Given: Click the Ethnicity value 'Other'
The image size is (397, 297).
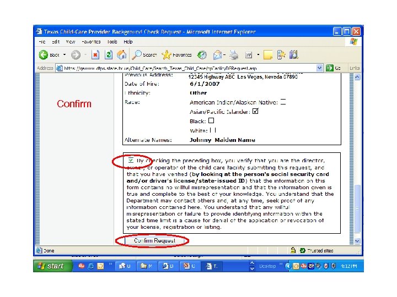Looking at the screenshot, I should (x=198, y=93).
